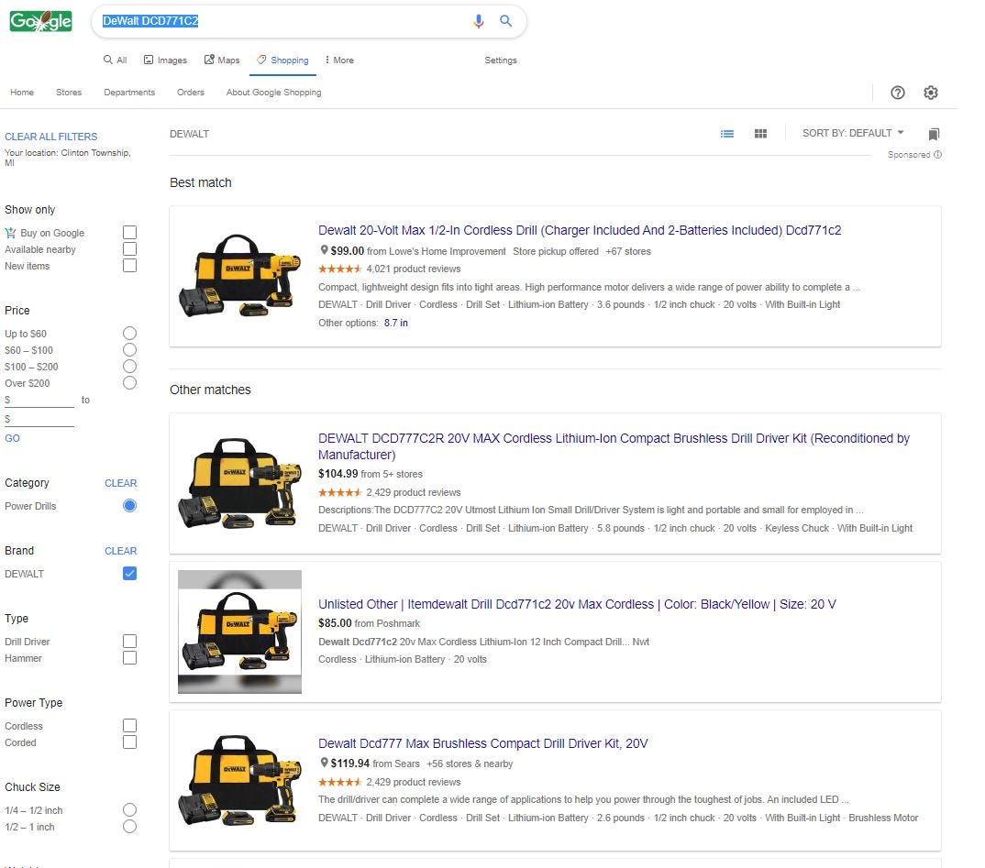Select $60 – $100 price range
The height and width of the screenshot is (868, 985).
coord(129,349)
